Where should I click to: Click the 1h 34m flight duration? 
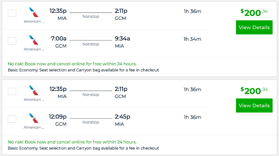tap(192, 39)
